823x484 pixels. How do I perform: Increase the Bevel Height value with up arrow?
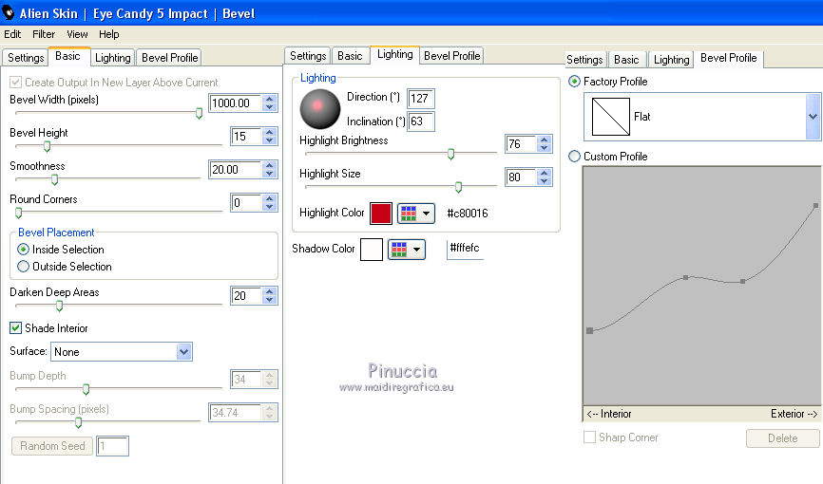270,132
